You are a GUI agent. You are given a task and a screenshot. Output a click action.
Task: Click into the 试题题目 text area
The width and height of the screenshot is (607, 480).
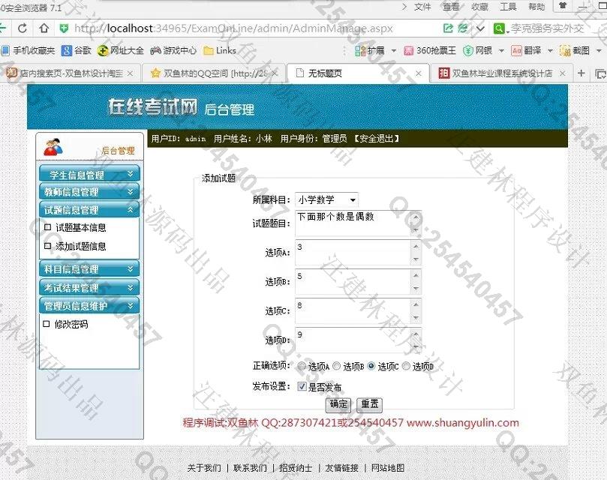tap(358, 223)
